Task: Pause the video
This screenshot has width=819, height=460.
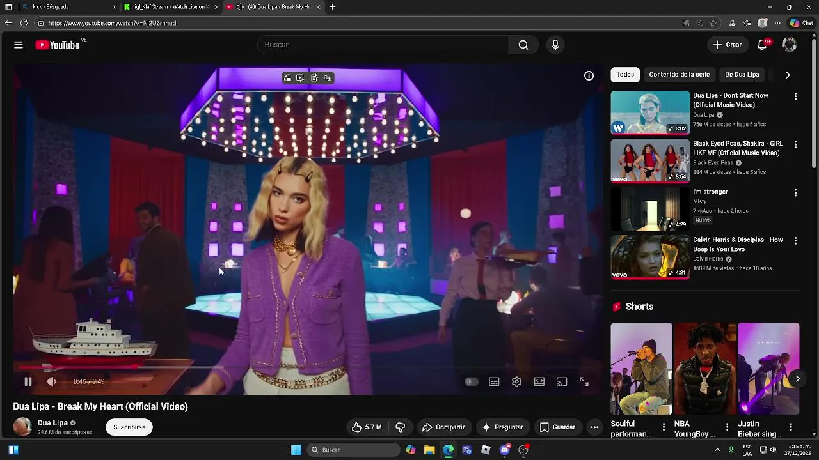Action: point(28,381)
